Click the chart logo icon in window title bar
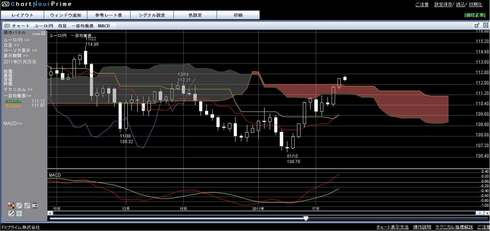The height and width of the screenshot is (231, 490). tap(7, 26)
